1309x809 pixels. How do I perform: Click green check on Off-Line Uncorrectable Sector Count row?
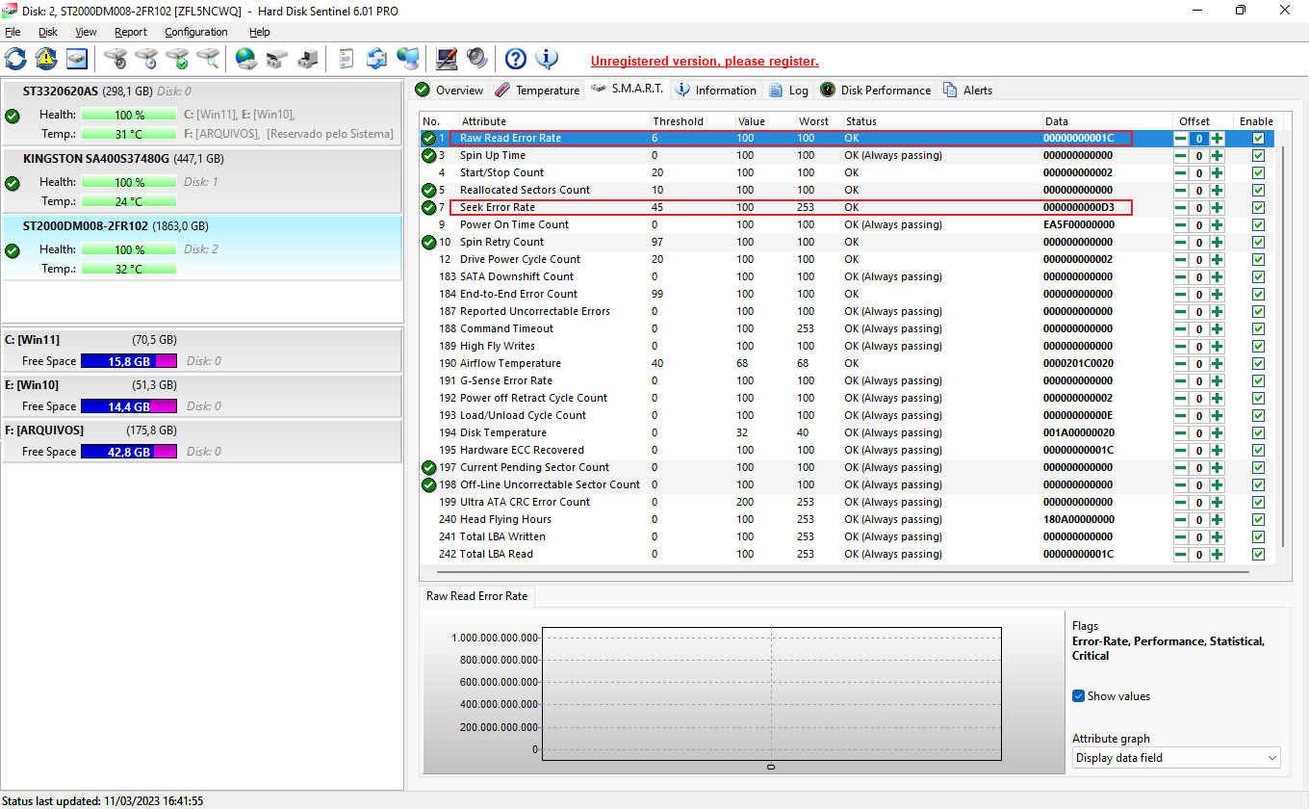(x=429, y=484)
